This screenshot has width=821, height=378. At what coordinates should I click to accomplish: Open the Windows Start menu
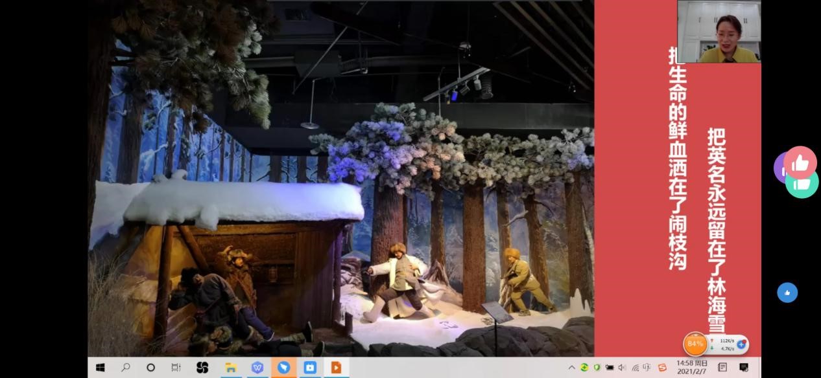click(100, 368)
